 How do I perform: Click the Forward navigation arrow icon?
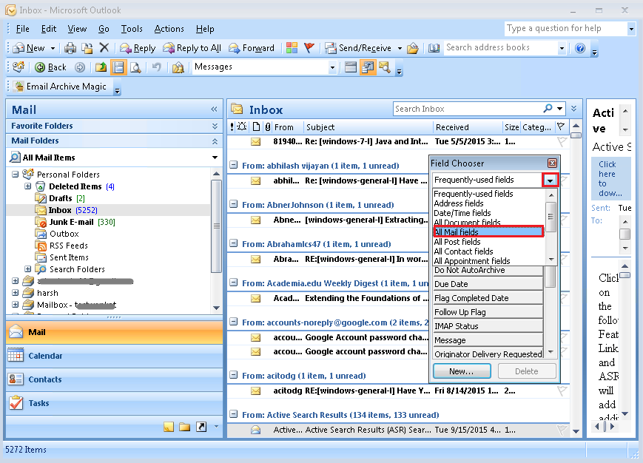point(80,67)
